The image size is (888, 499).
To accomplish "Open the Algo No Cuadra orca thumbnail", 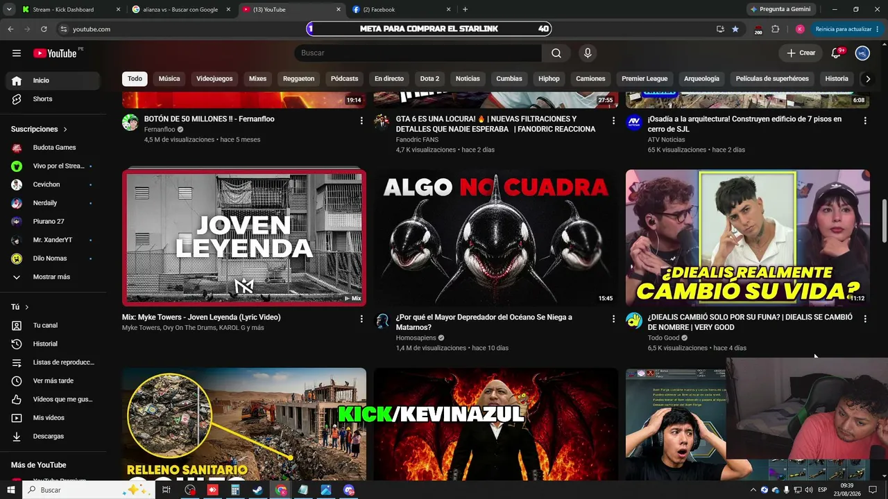I will tap(496, 238).
